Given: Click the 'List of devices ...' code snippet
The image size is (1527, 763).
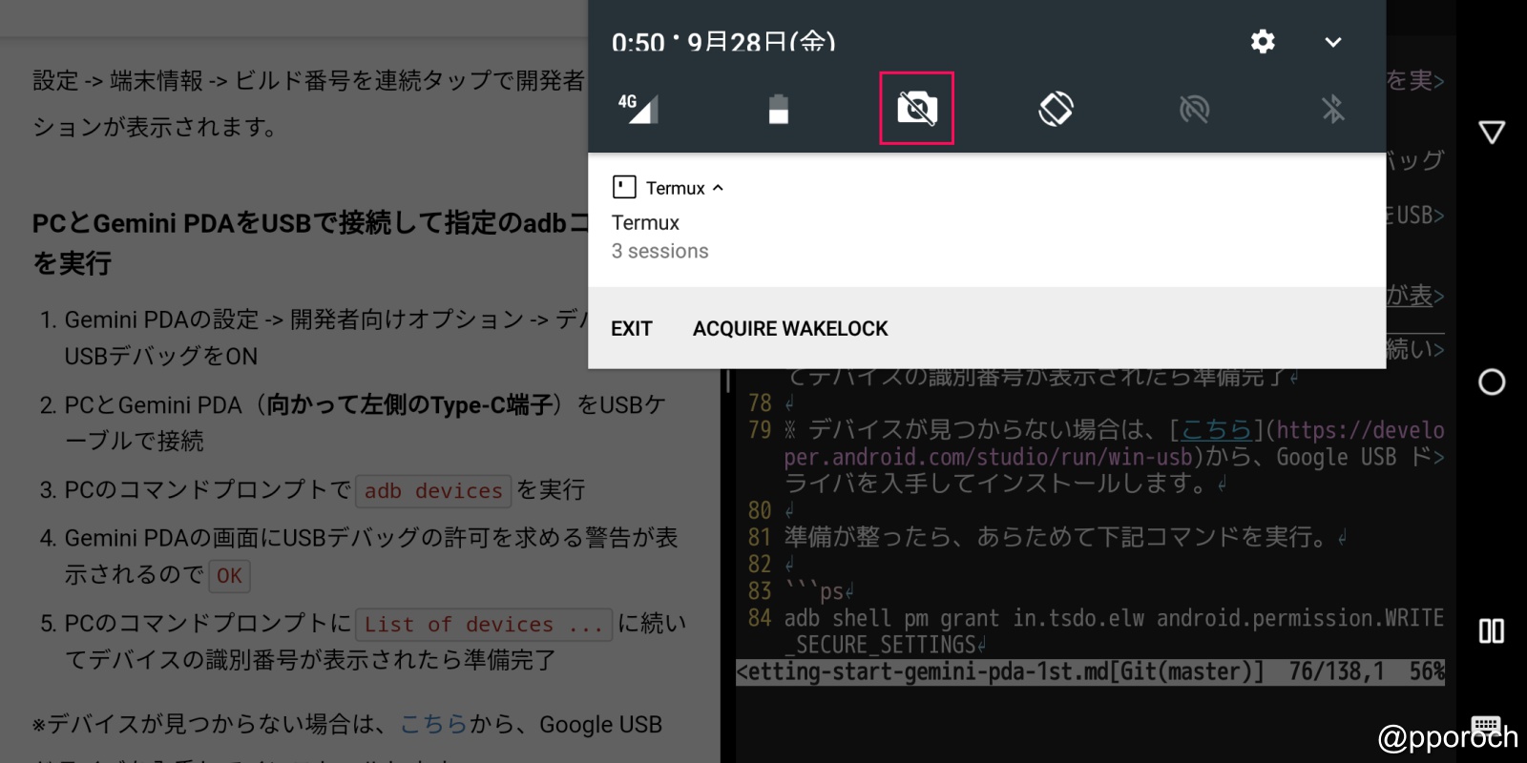Looking at the screenshot, I should [x=484, y=625].
